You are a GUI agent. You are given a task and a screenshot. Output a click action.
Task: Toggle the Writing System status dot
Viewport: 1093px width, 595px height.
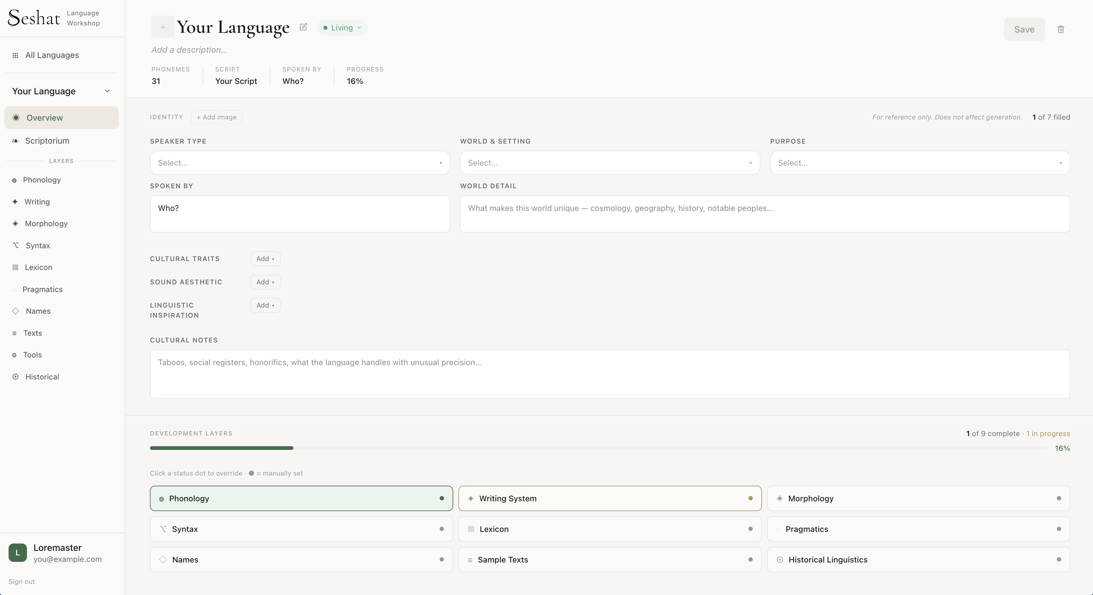(750, 498)
